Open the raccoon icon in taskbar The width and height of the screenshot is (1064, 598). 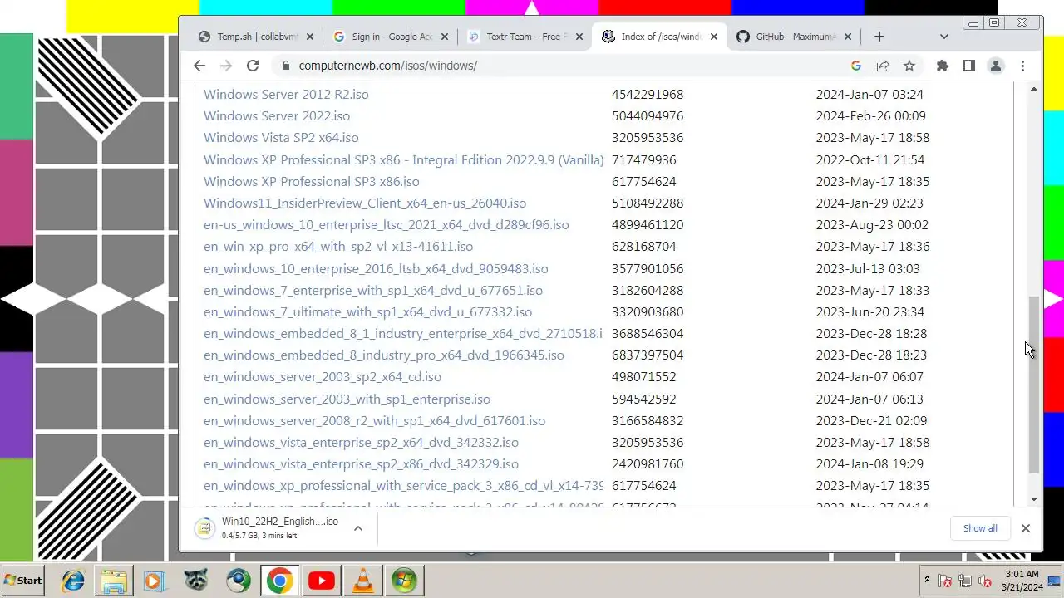(196, 581)
